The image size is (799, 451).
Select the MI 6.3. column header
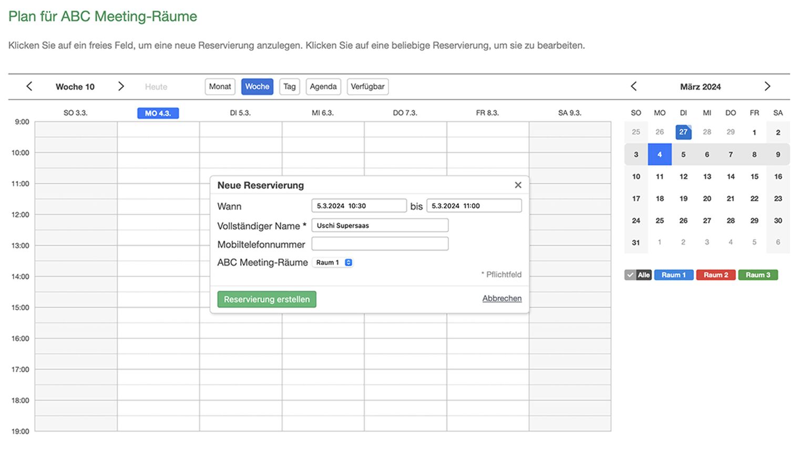[323, 113]
